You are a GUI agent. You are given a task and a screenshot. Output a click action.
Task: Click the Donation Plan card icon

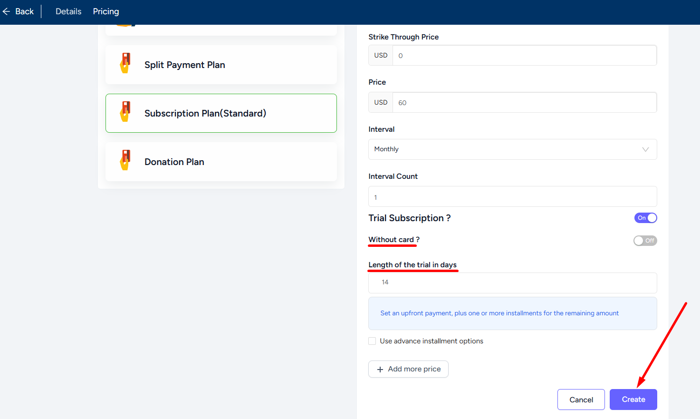pyautogui.click(x=125, y=160)
